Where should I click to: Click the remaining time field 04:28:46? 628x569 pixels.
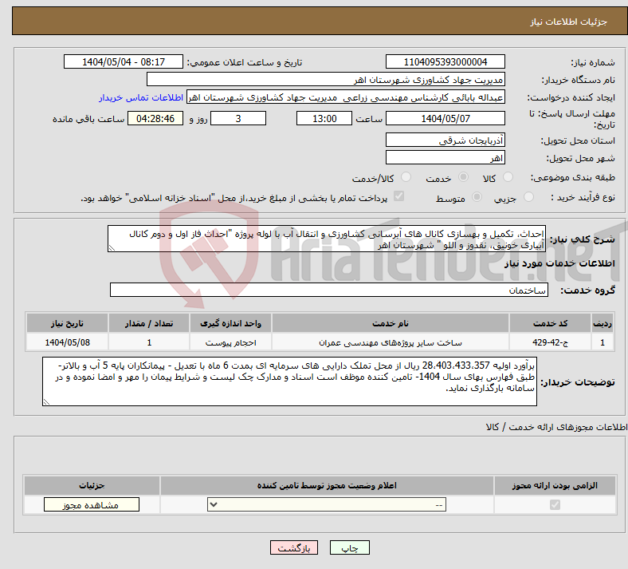pyautogui.click(x=155, y=118)
